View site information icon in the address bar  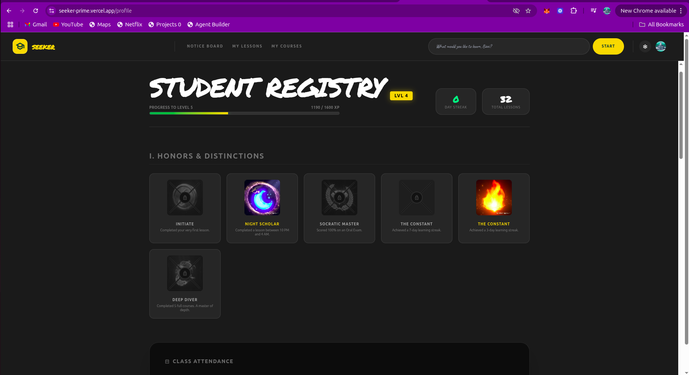[52, 11]
